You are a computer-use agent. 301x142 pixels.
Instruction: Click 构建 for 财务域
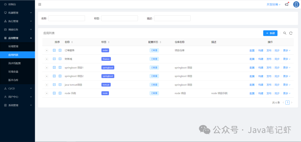[x=261, y=59]
